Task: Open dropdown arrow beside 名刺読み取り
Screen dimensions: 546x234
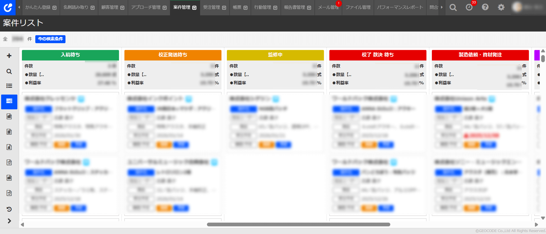Action: [93, 8]
